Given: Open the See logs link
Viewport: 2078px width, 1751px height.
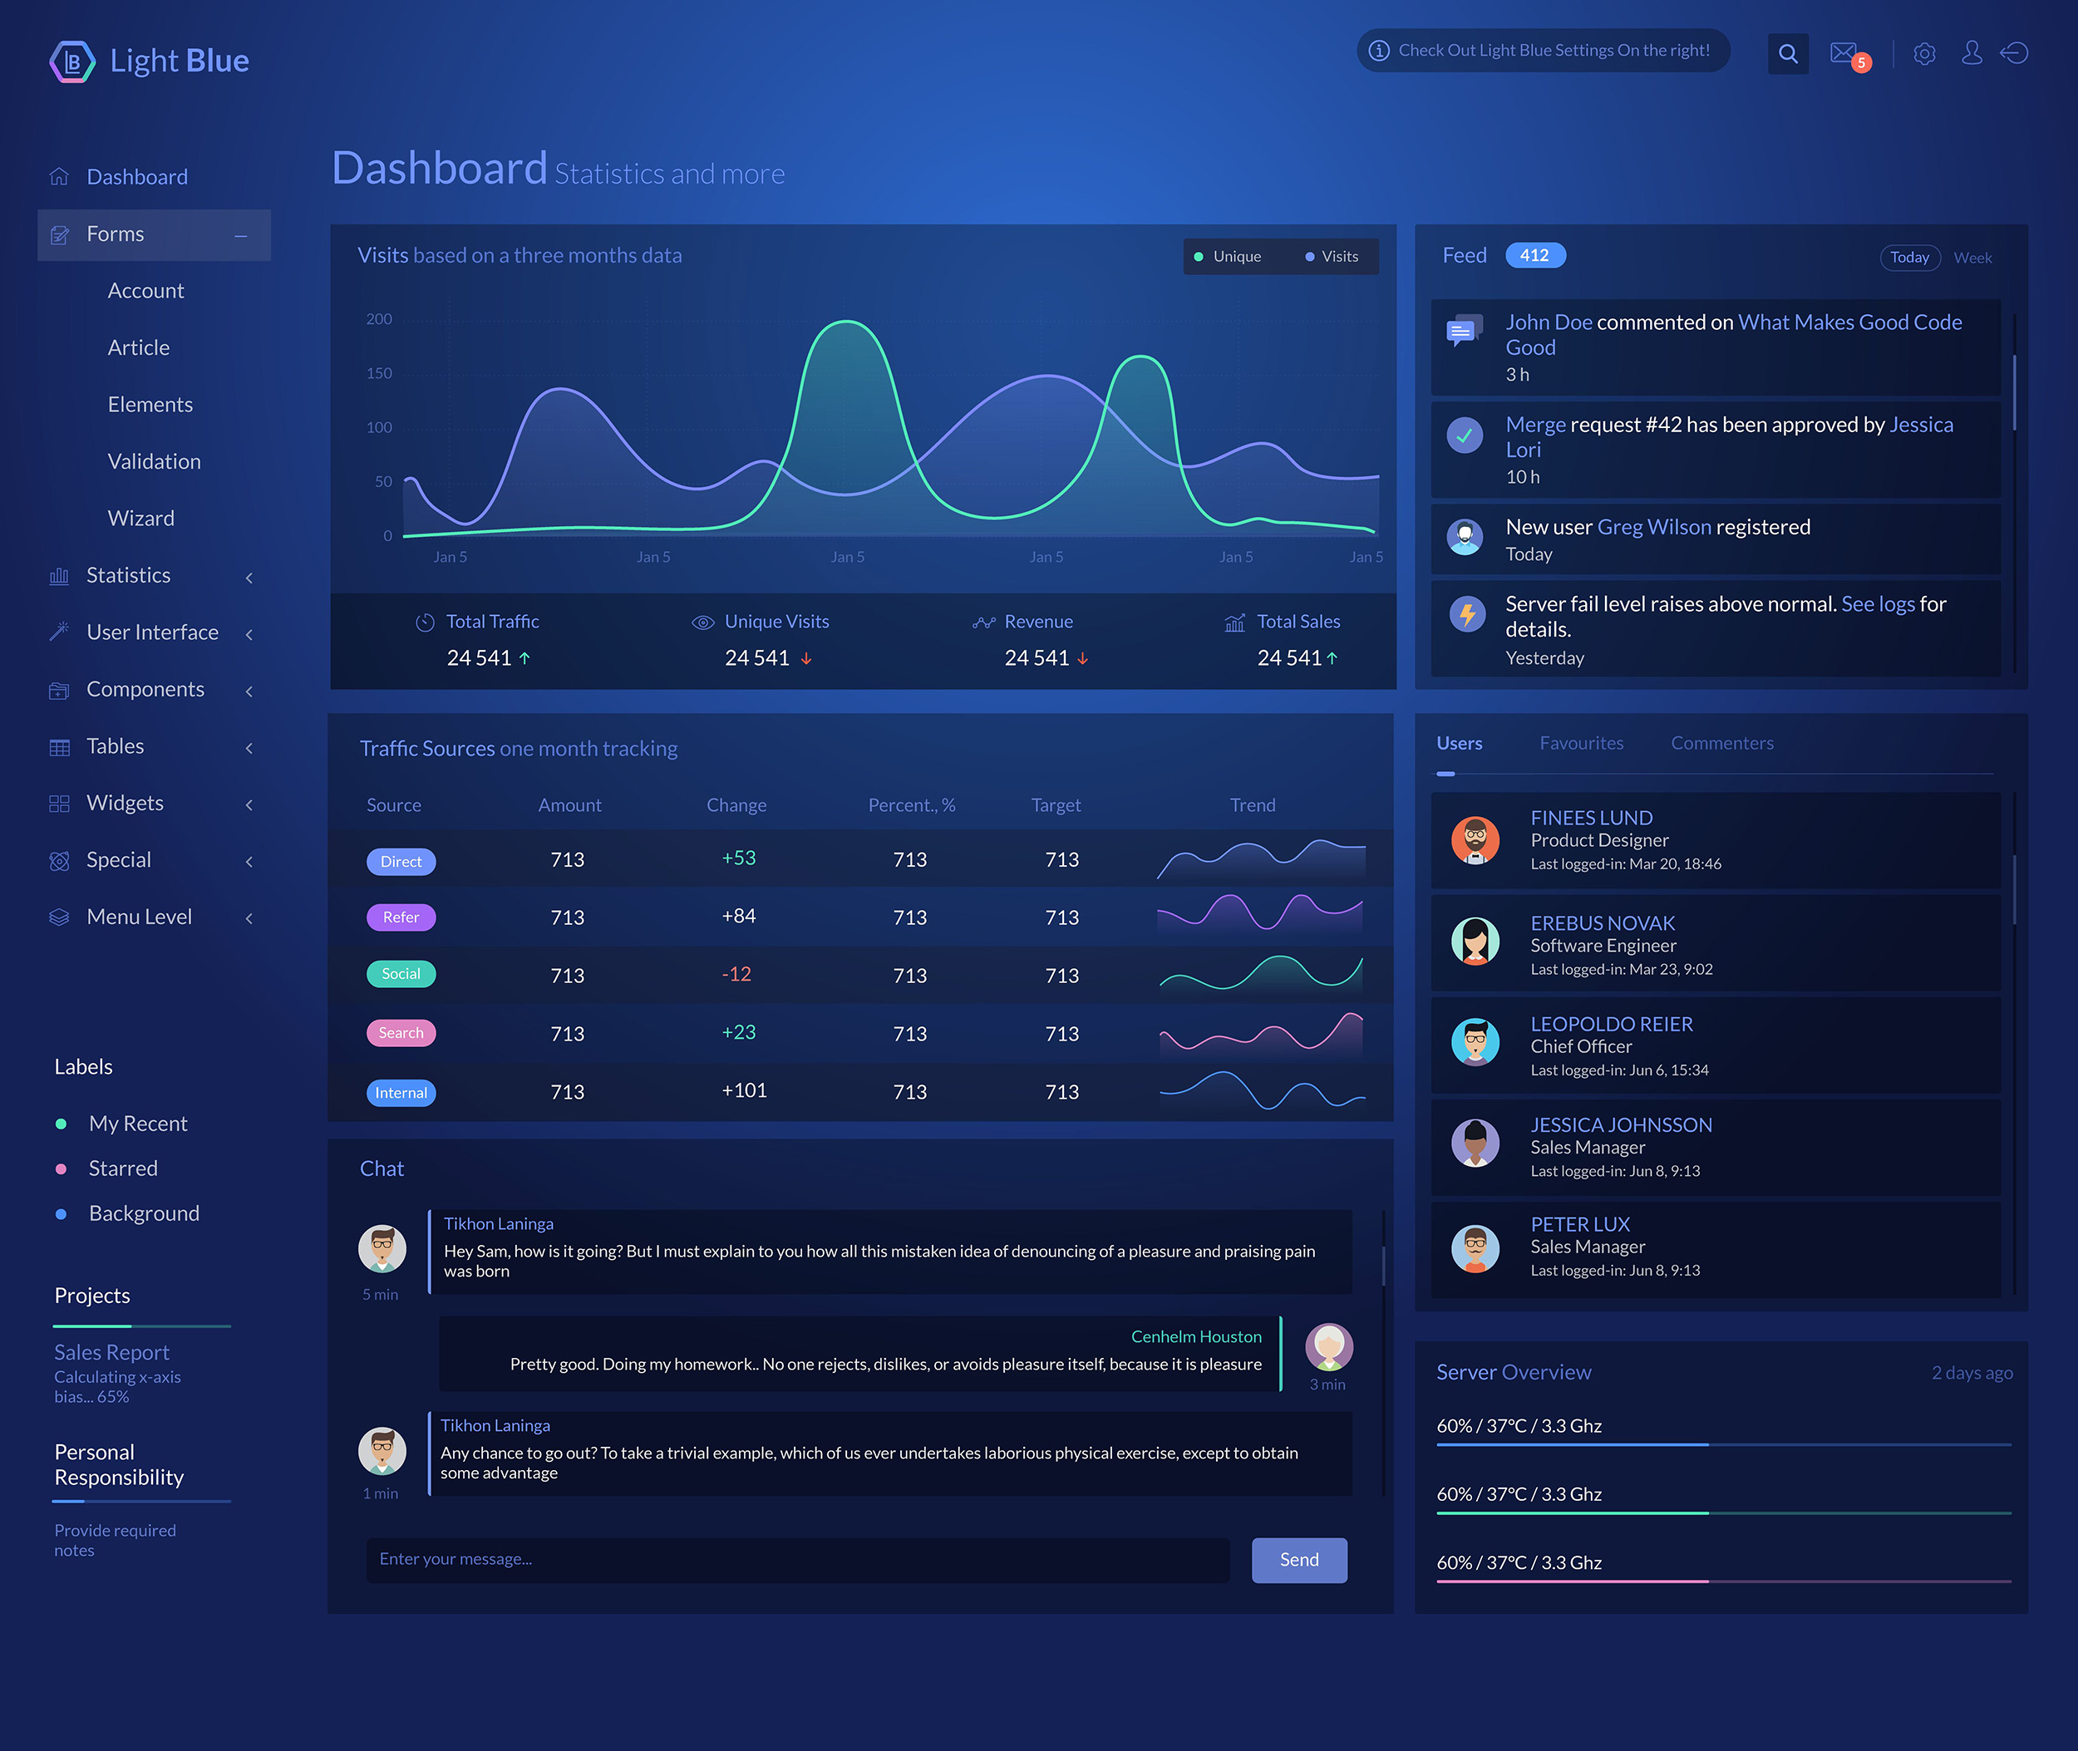Looking at the screenshot, I should pos(1878,604).
